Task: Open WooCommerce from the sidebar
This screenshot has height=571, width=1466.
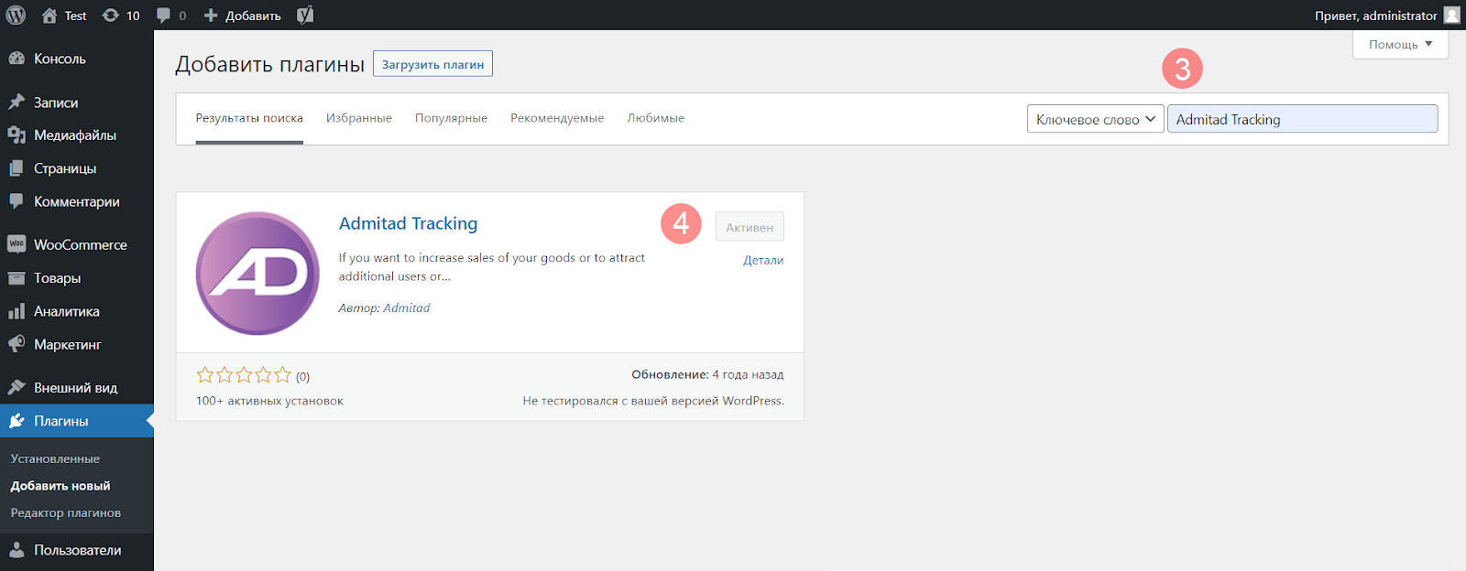Action: pos(80,245)
